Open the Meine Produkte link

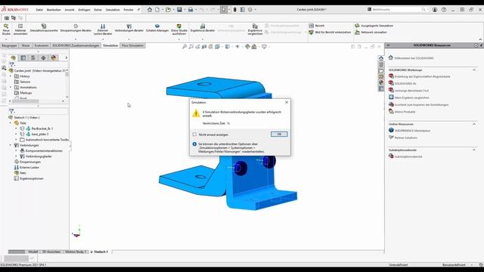coord(405,112)
